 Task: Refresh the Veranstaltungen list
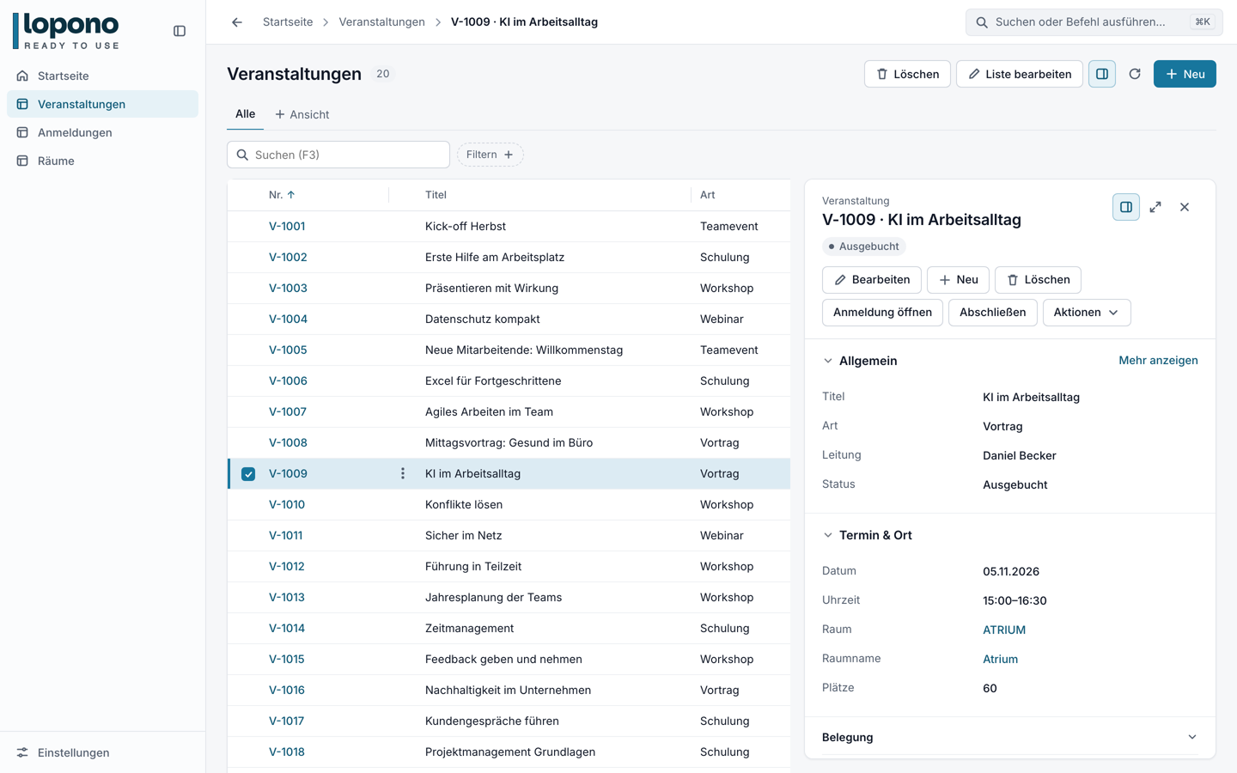(1135, 74)
